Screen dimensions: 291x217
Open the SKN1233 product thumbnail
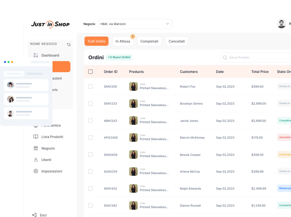tap(133, 103)
